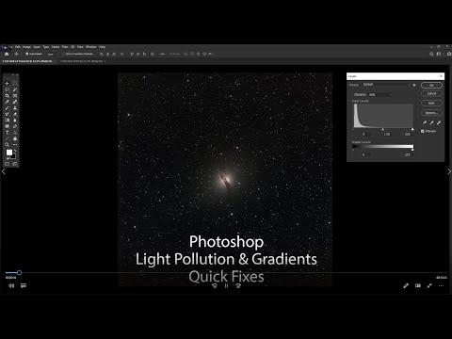Screen dimensions: 452x339
Task: Toggle Show Transform Controls checkbox
Action: (64, 54)
